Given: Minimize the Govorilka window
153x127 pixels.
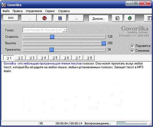Looking at the screenshot, I should tap(129, 4).
